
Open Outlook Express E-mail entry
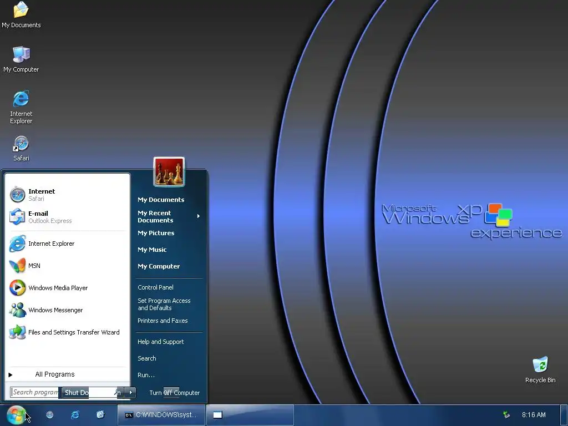click(x=67, y=217)
